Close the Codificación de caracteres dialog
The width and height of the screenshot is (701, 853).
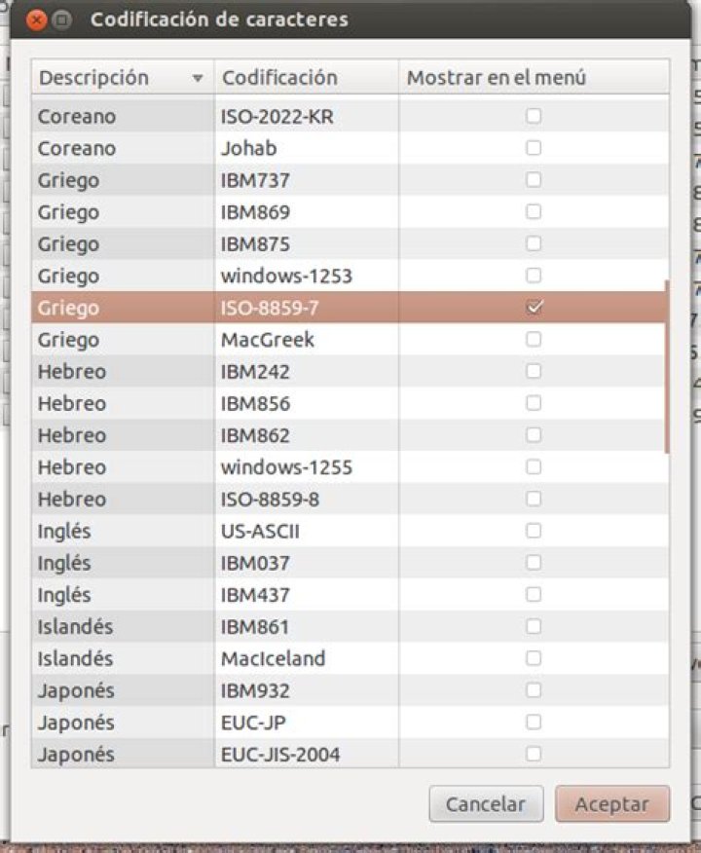36,20
